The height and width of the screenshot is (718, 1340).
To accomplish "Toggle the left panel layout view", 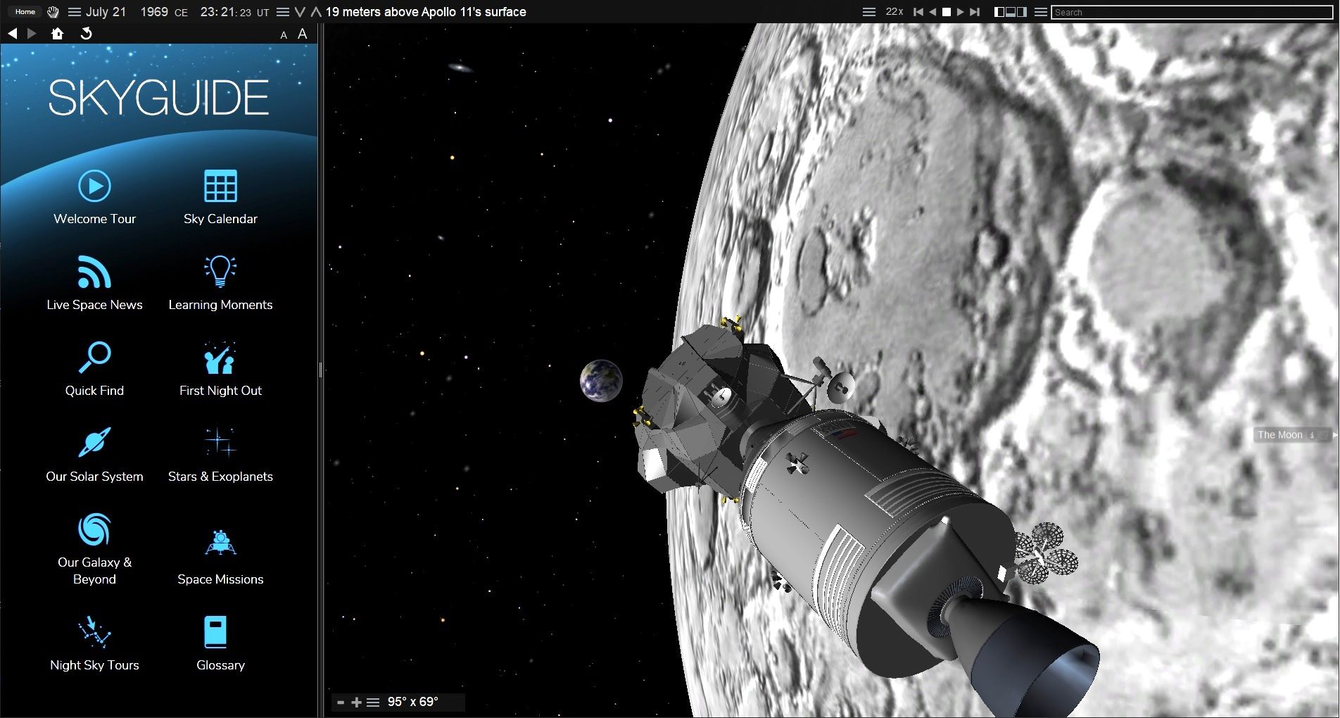I will [x=1001, y=11].
